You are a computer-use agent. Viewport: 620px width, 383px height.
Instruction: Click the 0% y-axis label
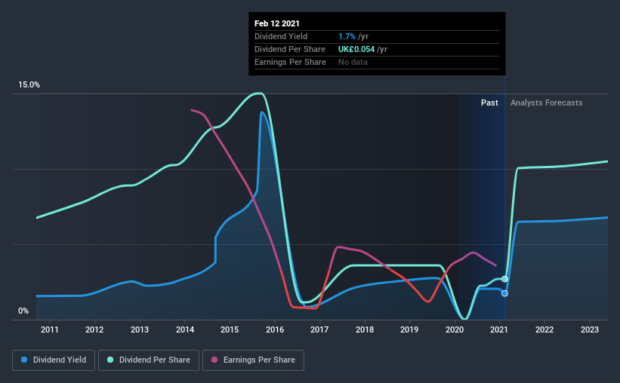(x=23, y=311)
